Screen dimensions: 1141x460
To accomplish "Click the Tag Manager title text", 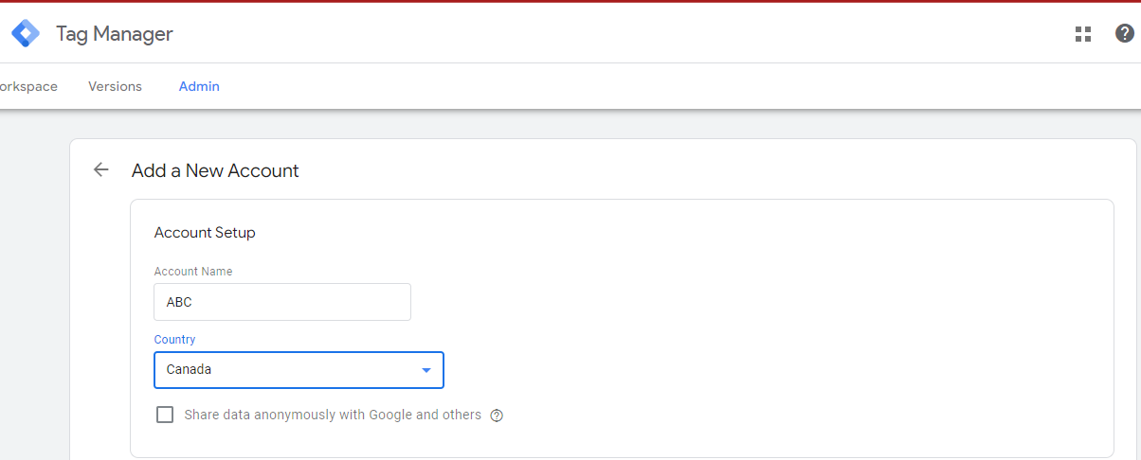I will [115, 34].
